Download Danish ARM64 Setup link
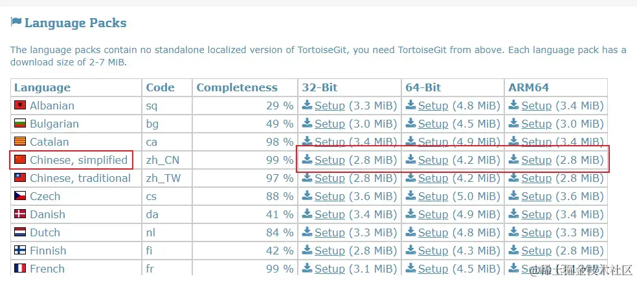The width and height of the screenshot is (637, 281). [536, 214]
